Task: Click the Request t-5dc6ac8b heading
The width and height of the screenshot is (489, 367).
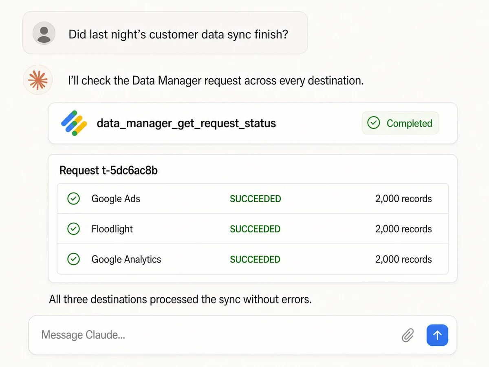Action: click(108, 170)
